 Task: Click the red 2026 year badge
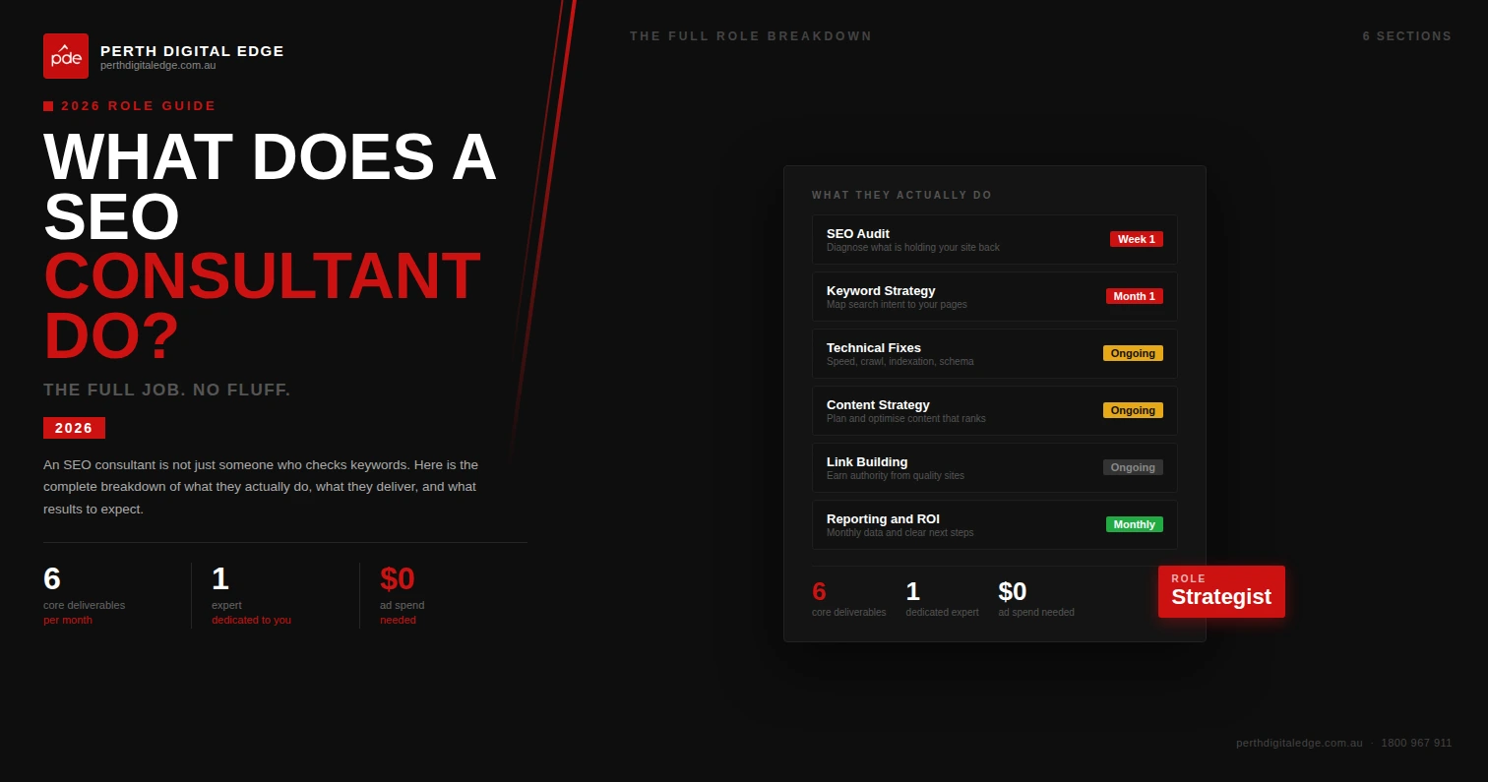tap(74, 428)
